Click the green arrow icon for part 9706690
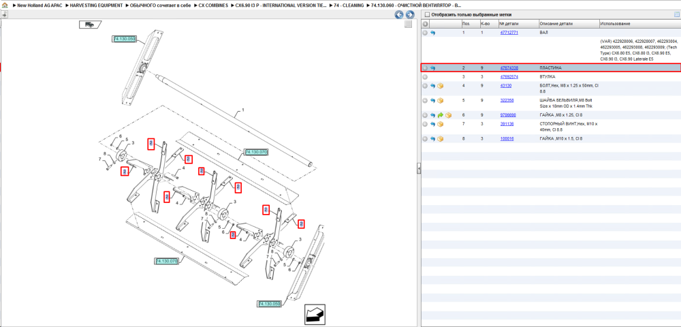This screenshot has height=327, width=681. pos(441,115)
